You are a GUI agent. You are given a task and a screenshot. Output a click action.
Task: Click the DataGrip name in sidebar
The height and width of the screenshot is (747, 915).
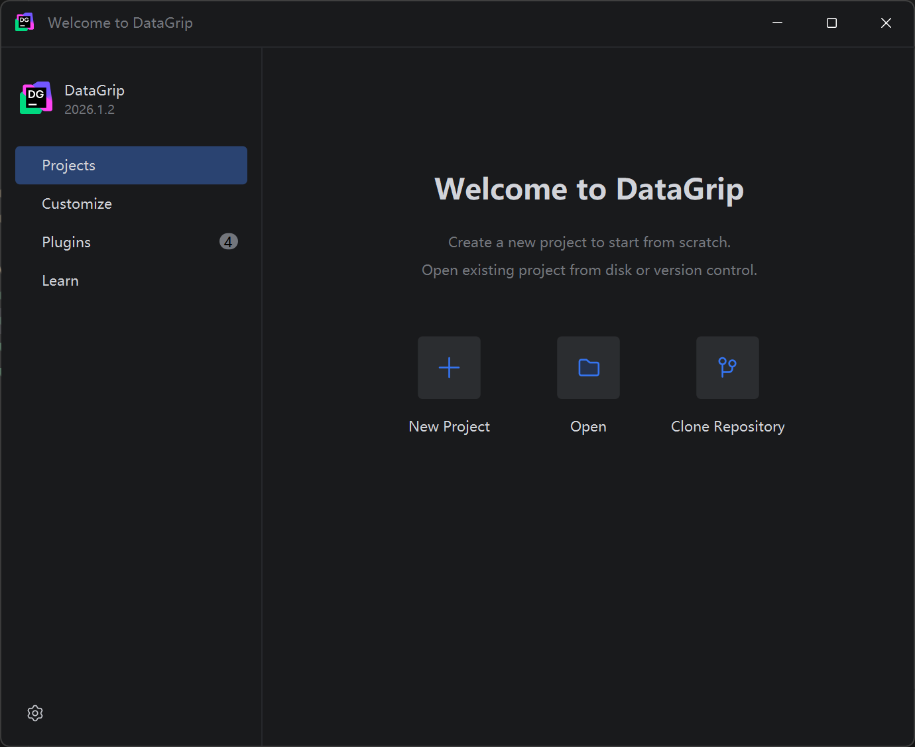click(x=94, y=91)
